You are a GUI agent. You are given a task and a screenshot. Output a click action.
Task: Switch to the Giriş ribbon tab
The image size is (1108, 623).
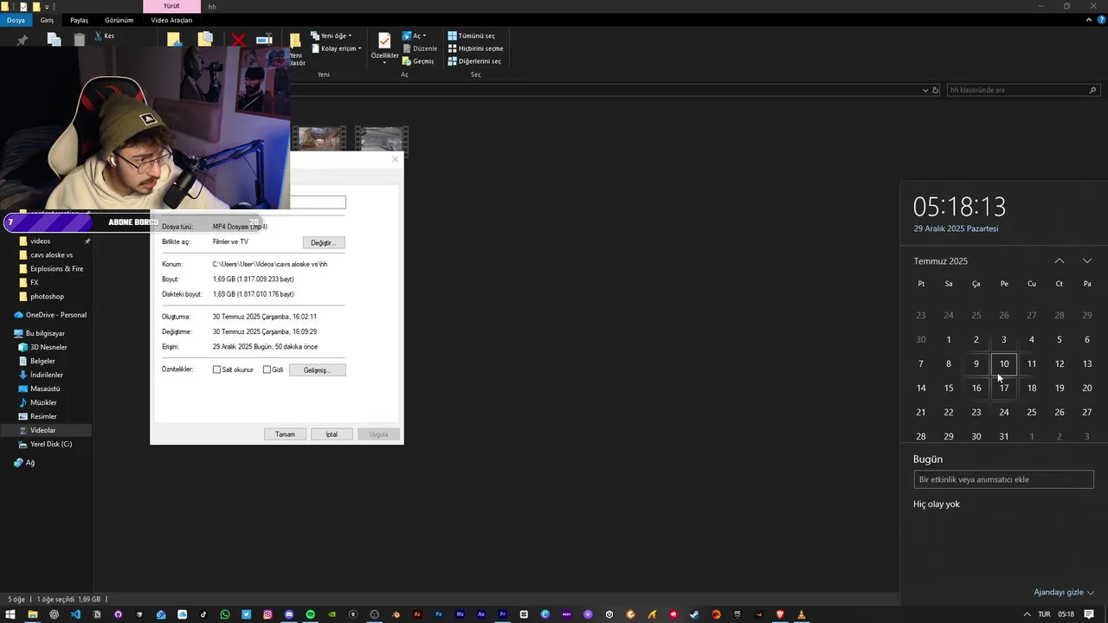pos(47,20)
